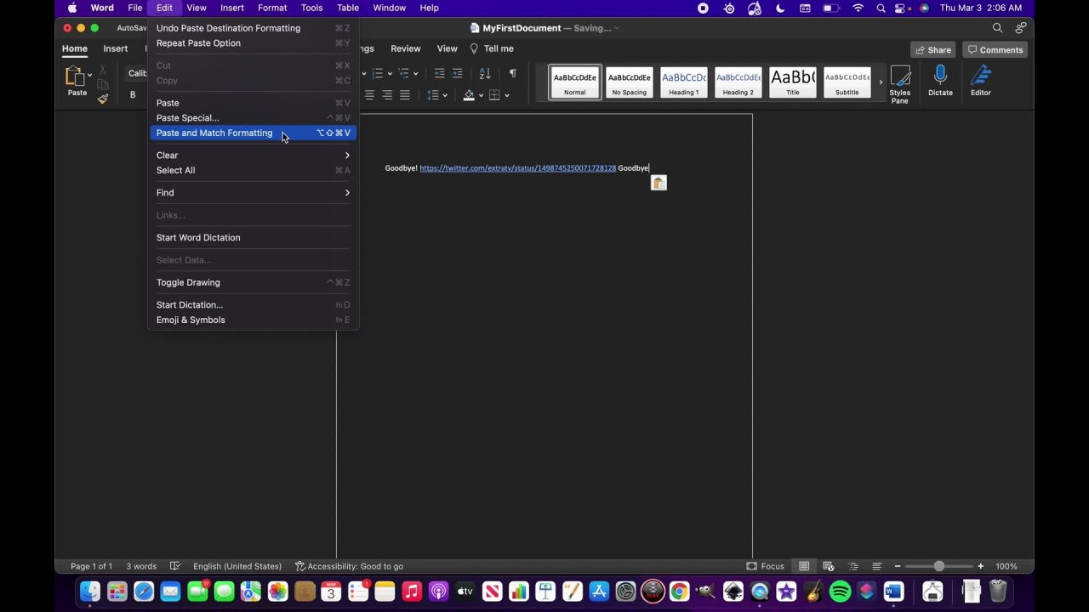Viewport: 1089px width, 612px height.
Task: Open the Styles Pane
Action: [x=899, y=82]
